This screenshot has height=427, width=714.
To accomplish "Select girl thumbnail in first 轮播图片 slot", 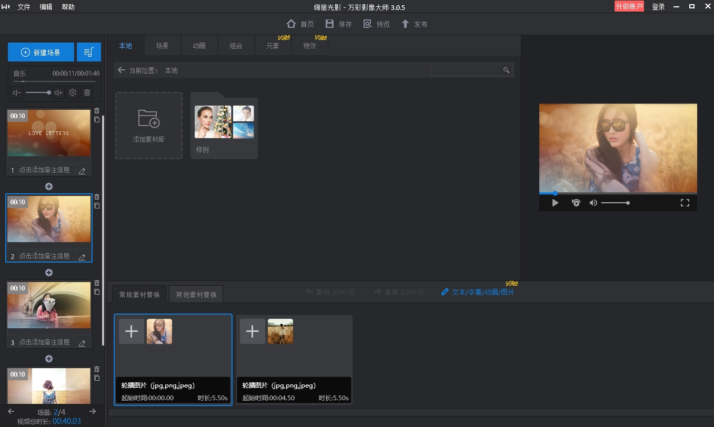I will pyautogui.click(x=159, y=331).
